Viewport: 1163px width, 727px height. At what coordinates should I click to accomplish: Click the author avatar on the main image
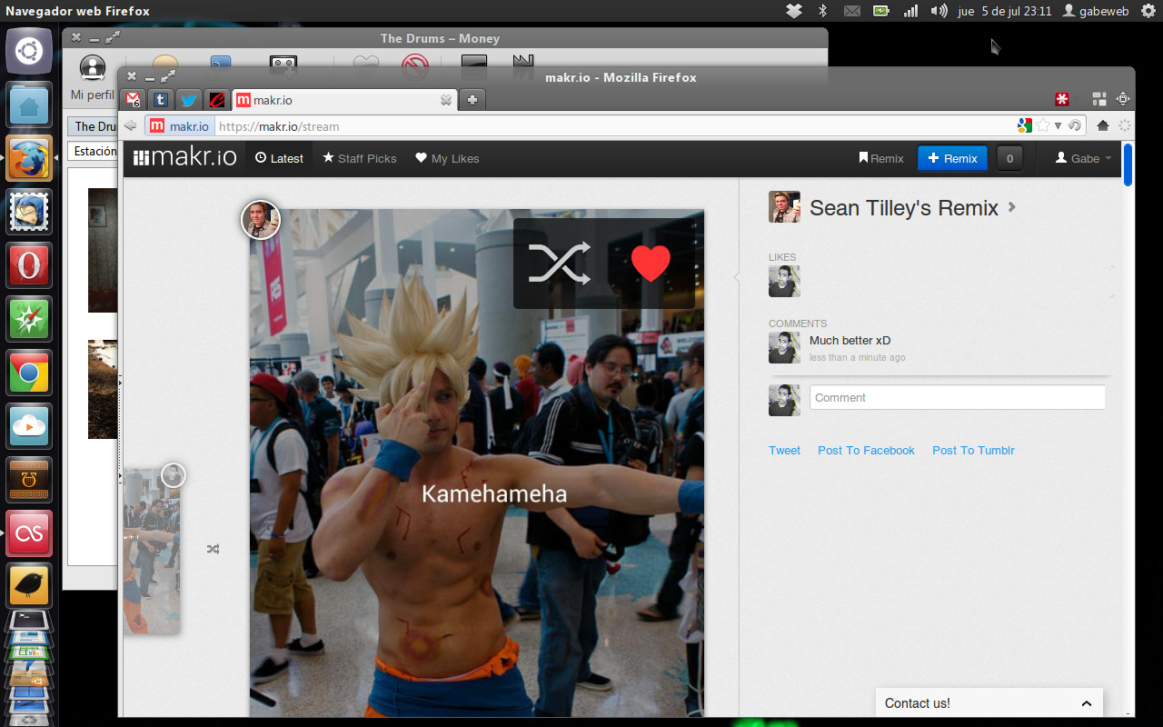coord(261,220)
